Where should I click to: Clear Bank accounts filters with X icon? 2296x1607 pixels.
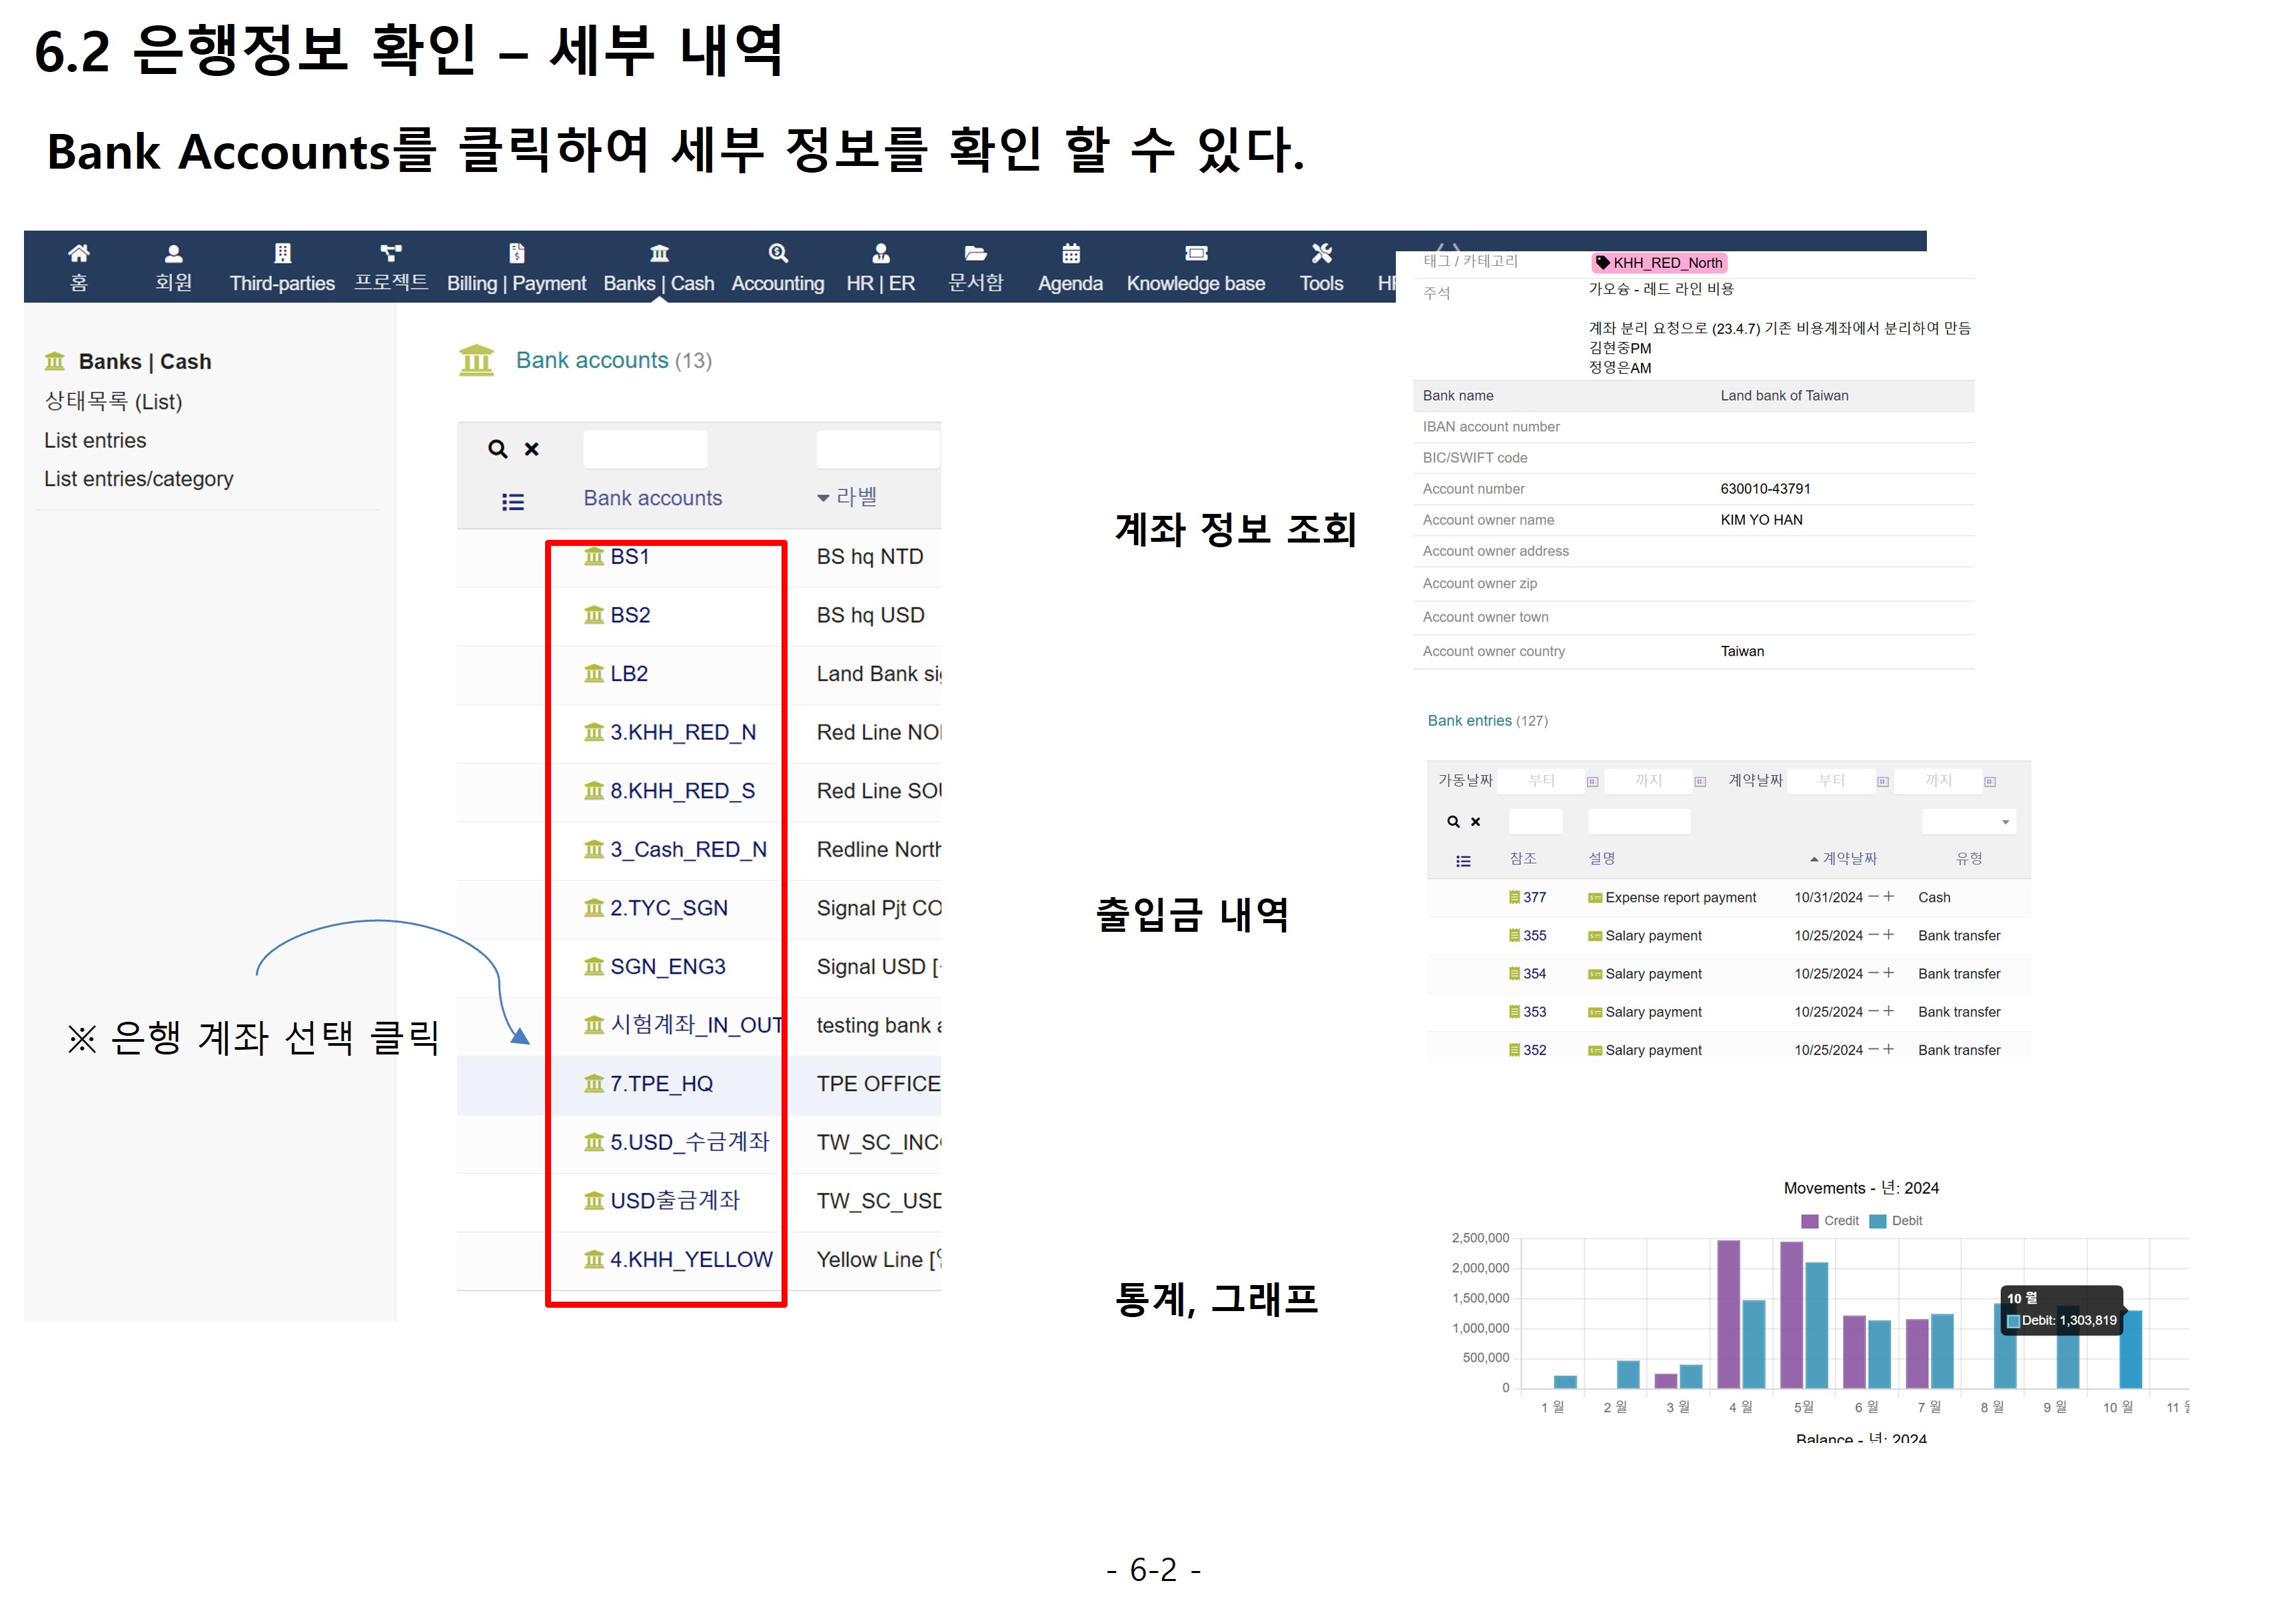(x=532, y=449)
